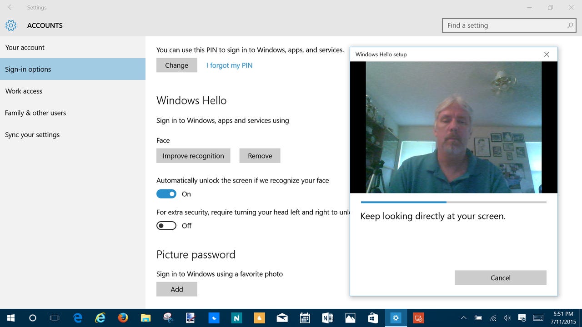582x327 pixels.
Task: Open Cortana search from the taskbar
Action: 32,318
